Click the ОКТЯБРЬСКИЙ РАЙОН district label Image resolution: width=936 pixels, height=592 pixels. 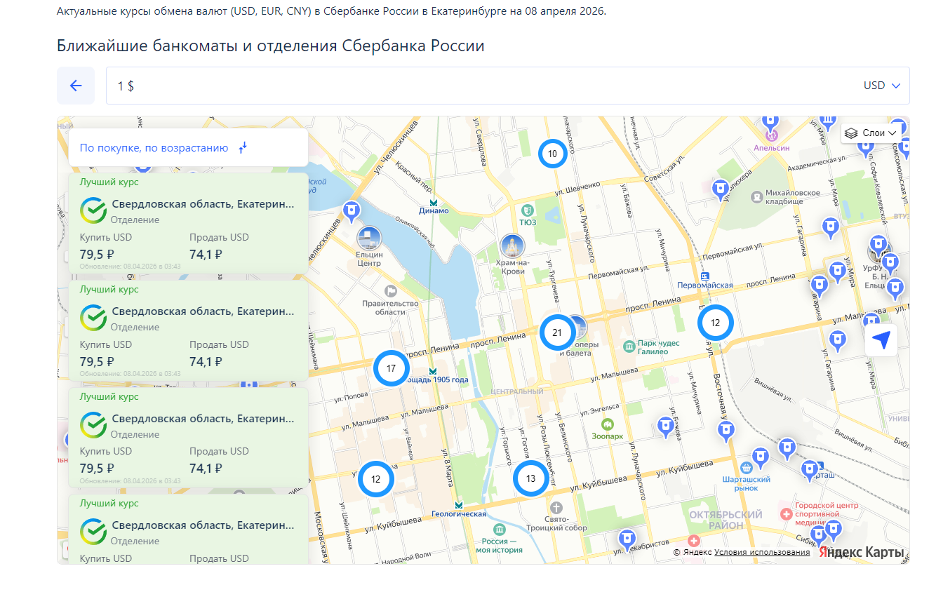click(726, 520)
